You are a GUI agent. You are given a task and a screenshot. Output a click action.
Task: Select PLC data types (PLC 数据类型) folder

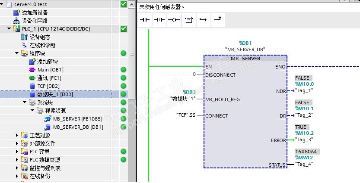pos(45,160)
